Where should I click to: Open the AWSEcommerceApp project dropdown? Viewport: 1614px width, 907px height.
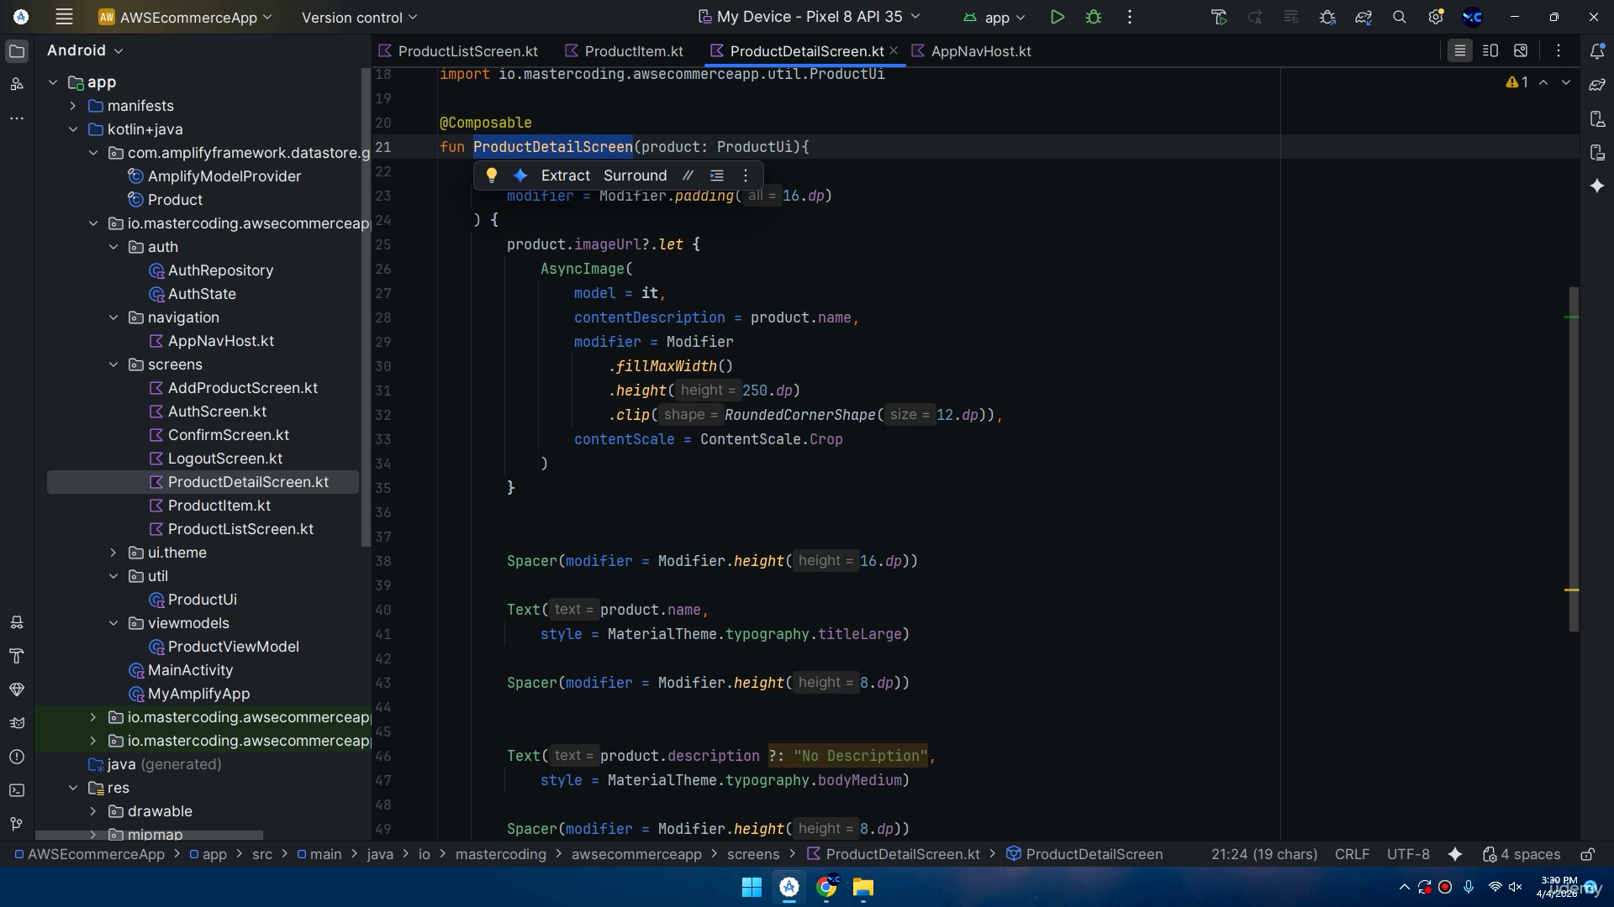(x=186, y=17)
